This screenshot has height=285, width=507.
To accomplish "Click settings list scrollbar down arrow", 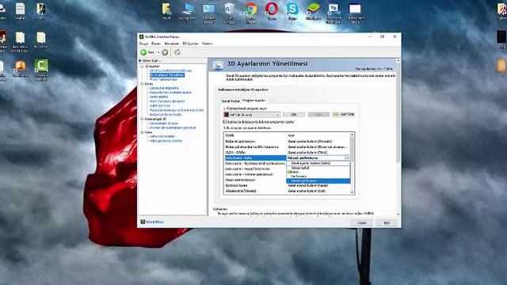I will coord(352,192).
